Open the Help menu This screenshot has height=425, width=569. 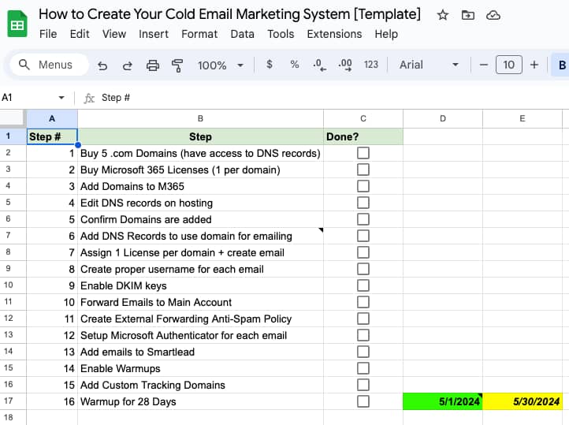pos(386,34)
